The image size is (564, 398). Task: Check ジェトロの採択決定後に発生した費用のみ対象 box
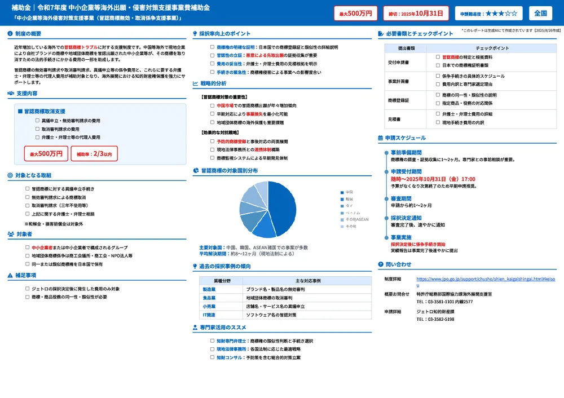point(27,288)
